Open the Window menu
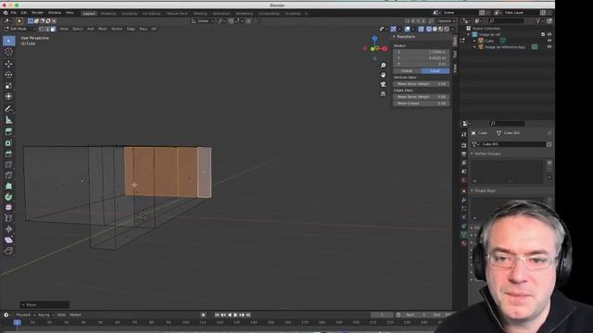 [55, 13]
